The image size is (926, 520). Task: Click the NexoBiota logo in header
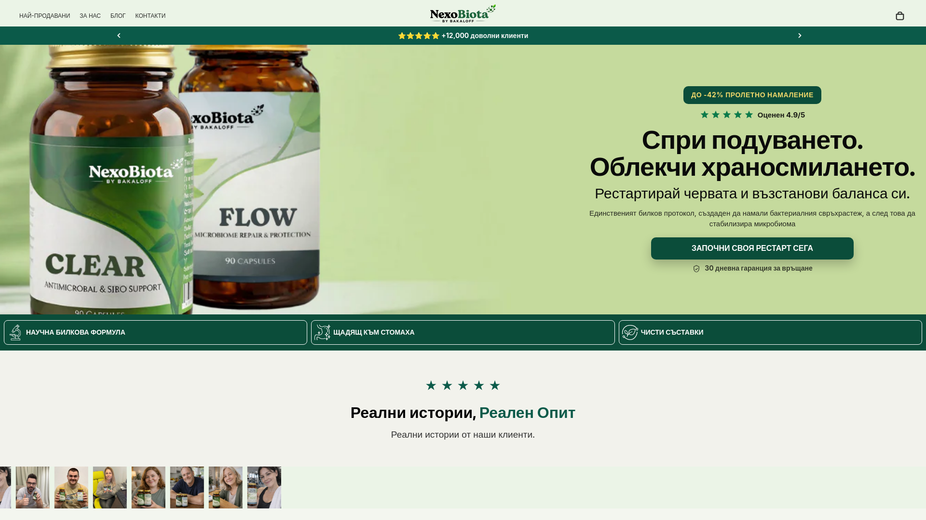tap(463, 13)
